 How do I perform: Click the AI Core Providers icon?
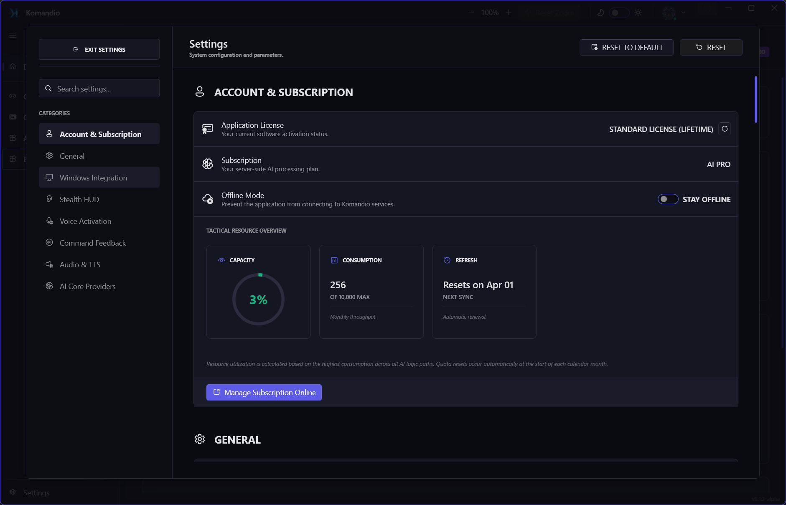(49, 286)
